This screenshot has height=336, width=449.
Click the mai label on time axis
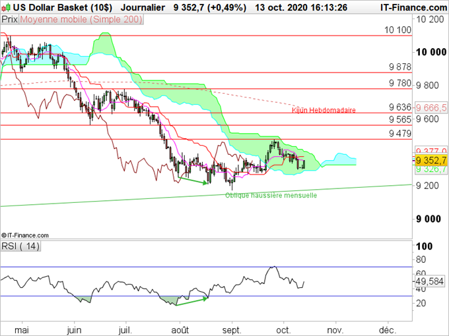coord(22,330)
